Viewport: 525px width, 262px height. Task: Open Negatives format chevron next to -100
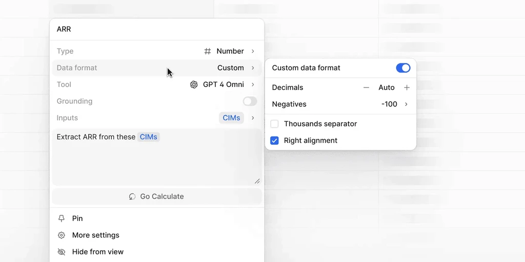coord(406,104)
